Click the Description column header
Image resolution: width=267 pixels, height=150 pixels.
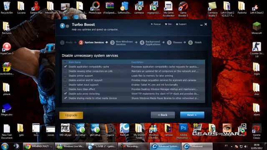coord(137,62)
